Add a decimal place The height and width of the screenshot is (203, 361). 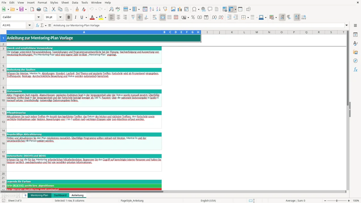214,17
